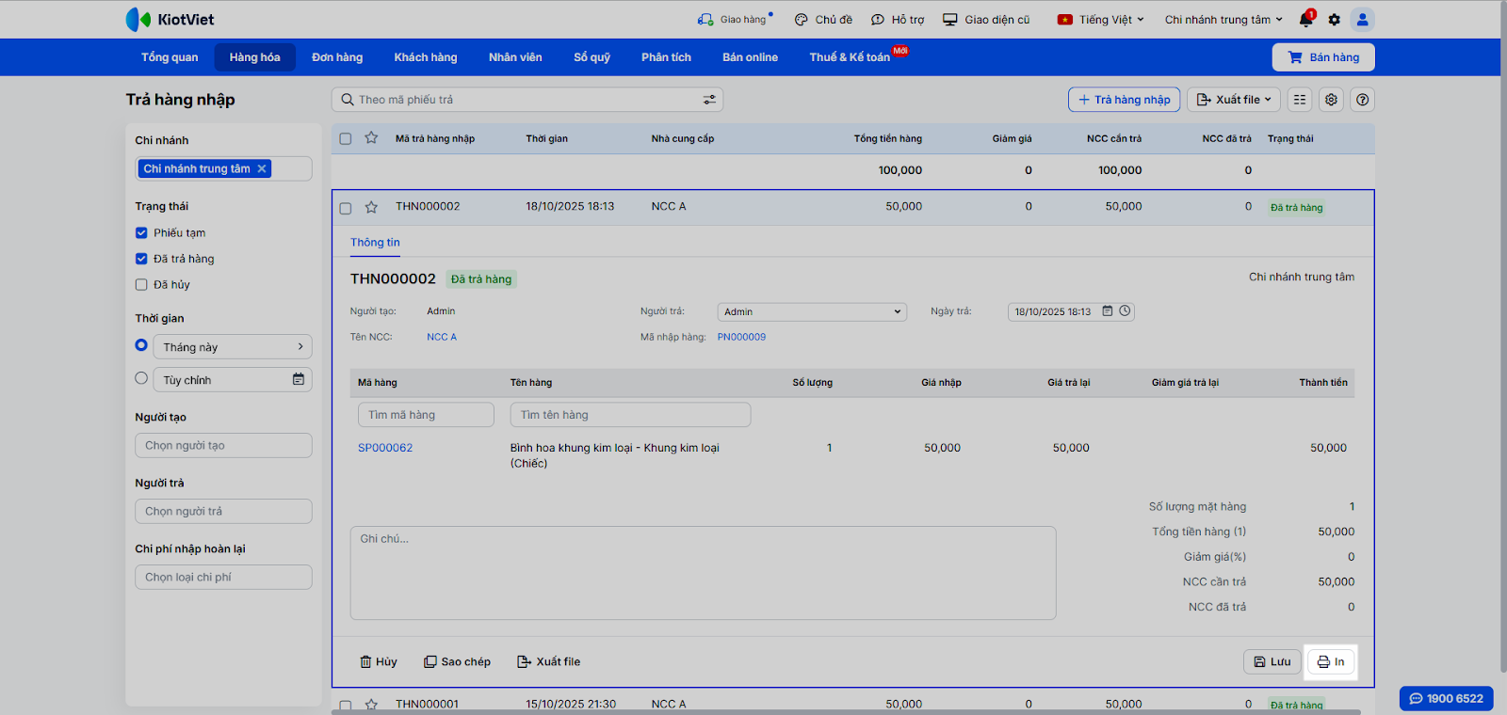
Task: Enable the Đã hủy status checkbox
Action: (141, 285)
